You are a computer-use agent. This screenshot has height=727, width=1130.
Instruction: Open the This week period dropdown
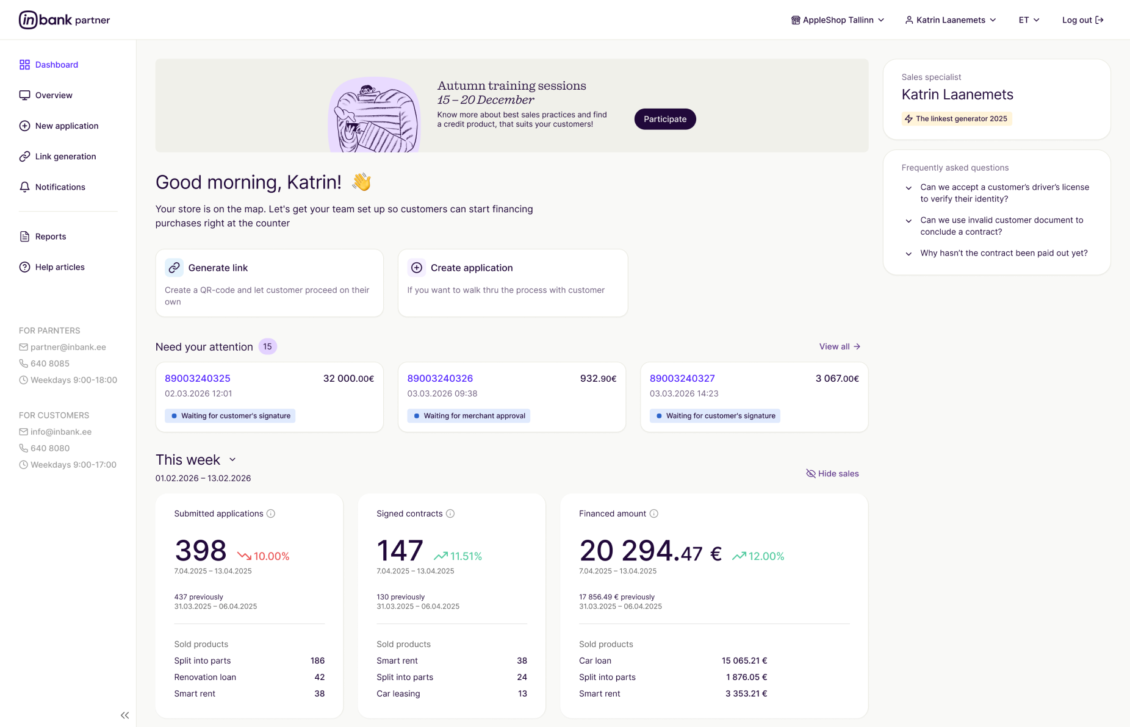(x=196, y=460)
